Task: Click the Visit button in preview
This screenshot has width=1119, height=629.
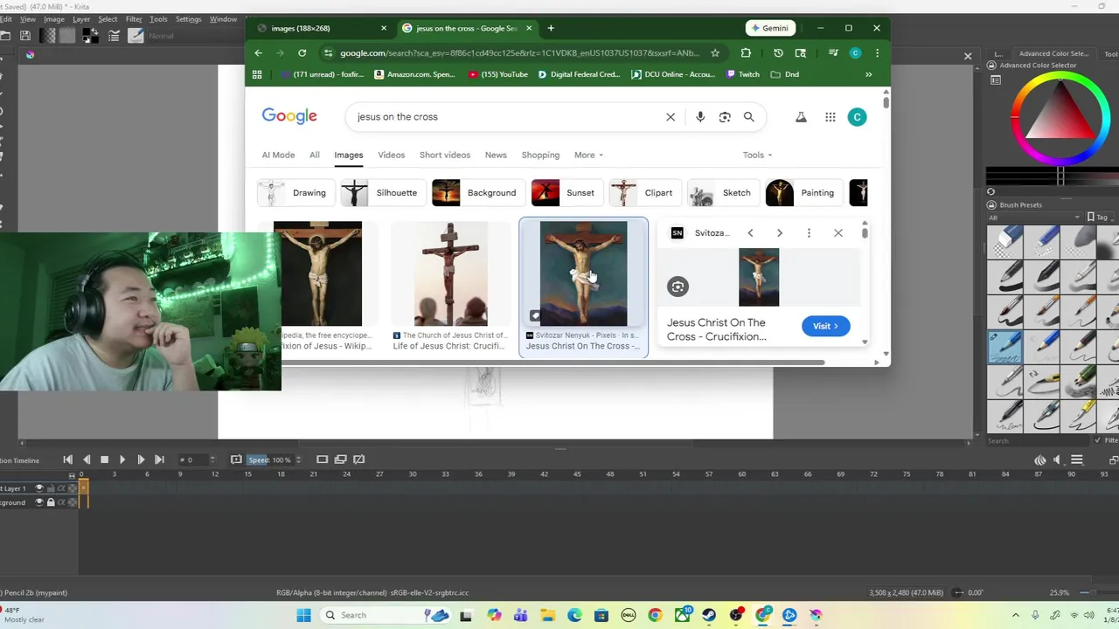Action: click(825, 326)
